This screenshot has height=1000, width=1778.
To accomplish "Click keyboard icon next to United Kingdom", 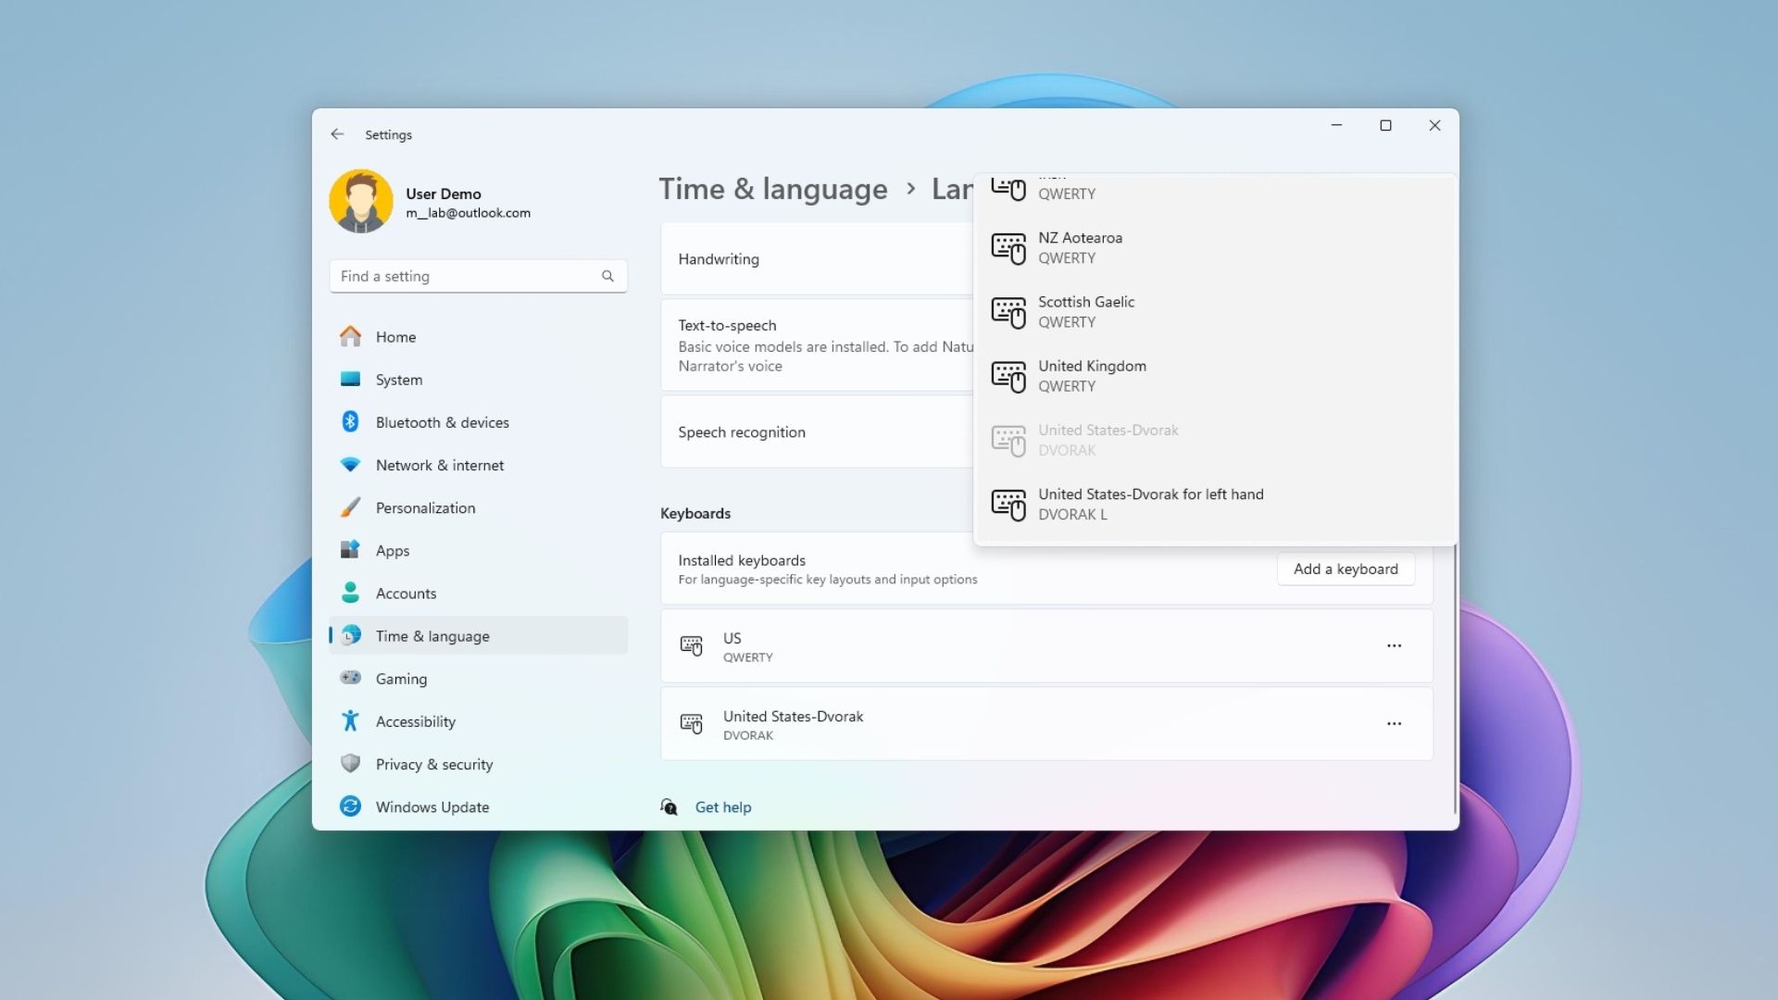I will tap(1008, 376).
